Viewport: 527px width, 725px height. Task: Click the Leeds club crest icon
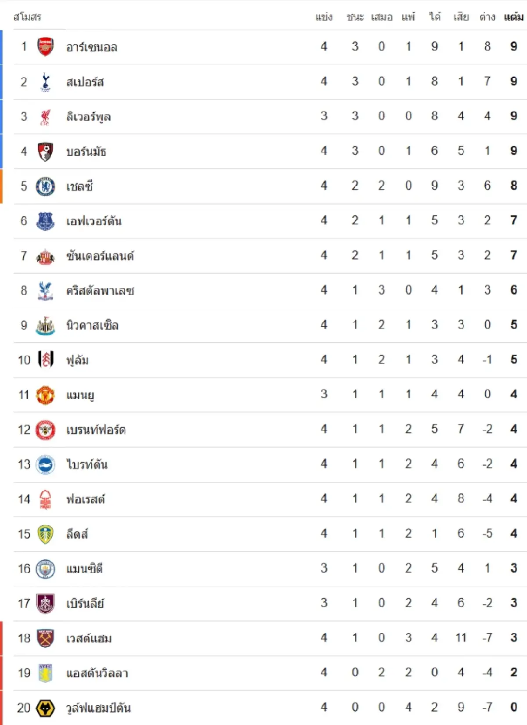point(45,534)
